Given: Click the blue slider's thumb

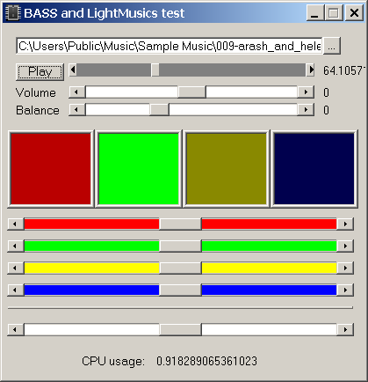Looking at the screenshot, I should click(180, 290).
